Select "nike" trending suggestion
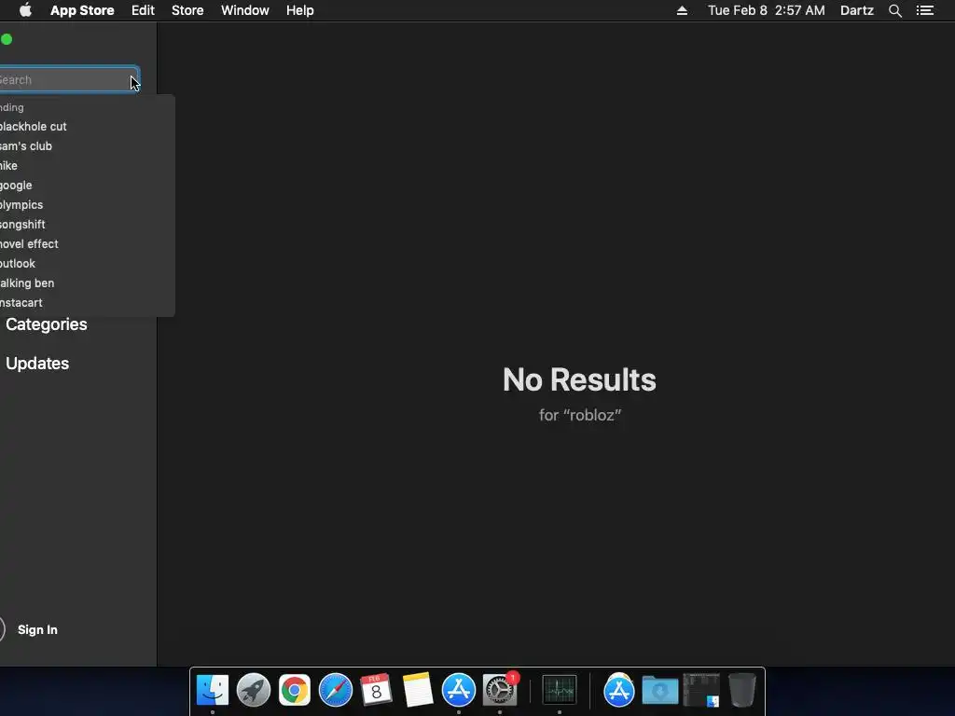This screenshot has height=716, width=955. (87, 166)
